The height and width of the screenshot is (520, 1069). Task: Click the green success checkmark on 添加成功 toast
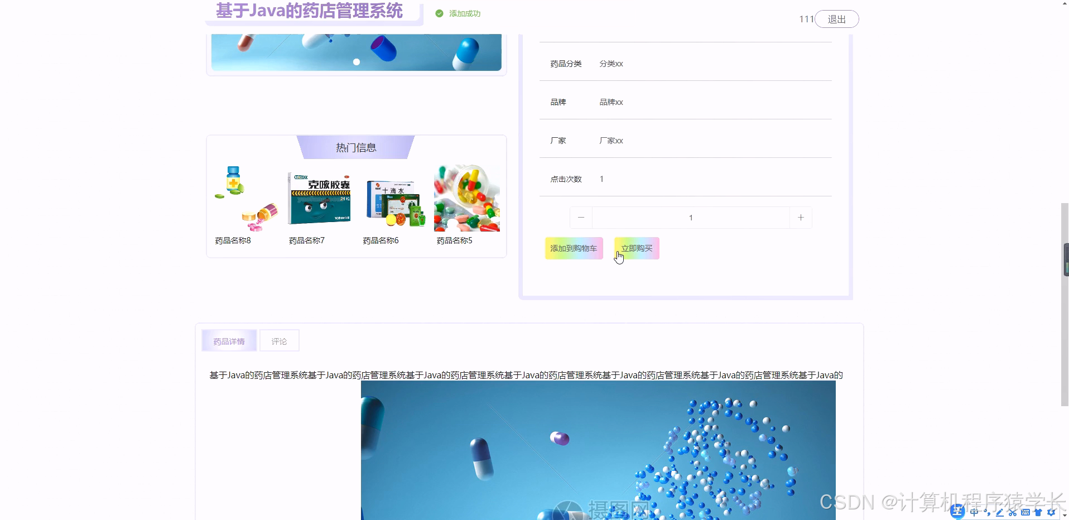(x=440, y=13)
